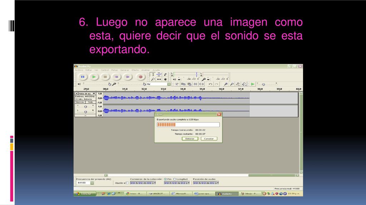Open audio position time format dropdown
Image resolution: width=366 pixels, height=205 pixels.
point(218,183)
